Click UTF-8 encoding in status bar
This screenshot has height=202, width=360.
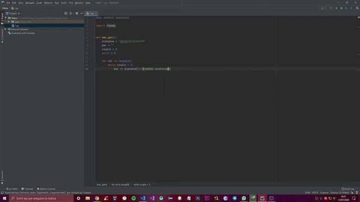[315, 193]
